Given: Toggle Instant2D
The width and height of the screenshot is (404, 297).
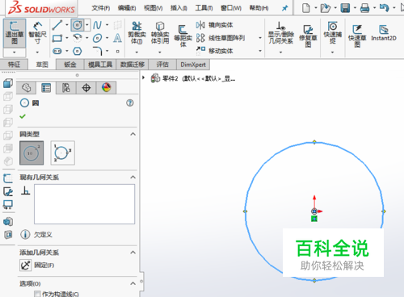Looking at the screenshot, I should coord(384,33).
